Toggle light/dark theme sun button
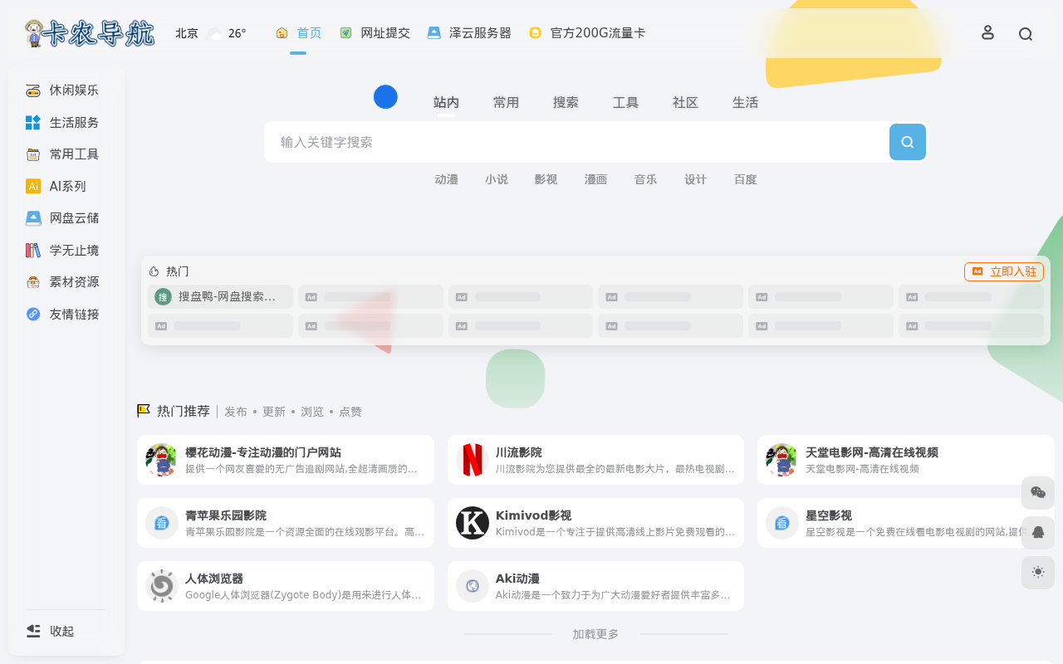 [1037, 572]
